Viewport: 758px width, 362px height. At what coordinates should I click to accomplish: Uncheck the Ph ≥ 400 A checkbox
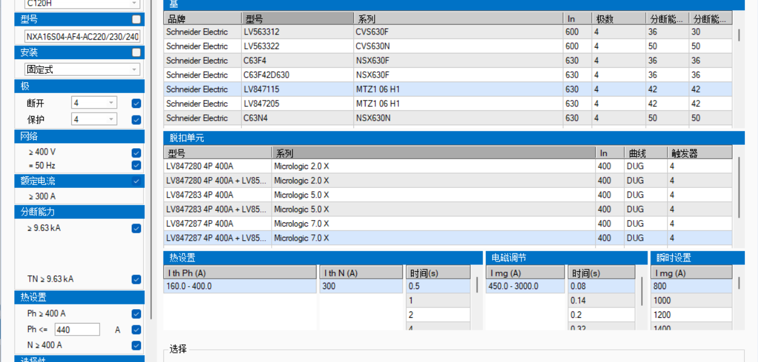[x=136, y=314]
